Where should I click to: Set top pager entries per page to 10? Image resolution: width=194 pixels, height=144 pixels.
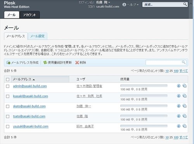tap(167, 71)
